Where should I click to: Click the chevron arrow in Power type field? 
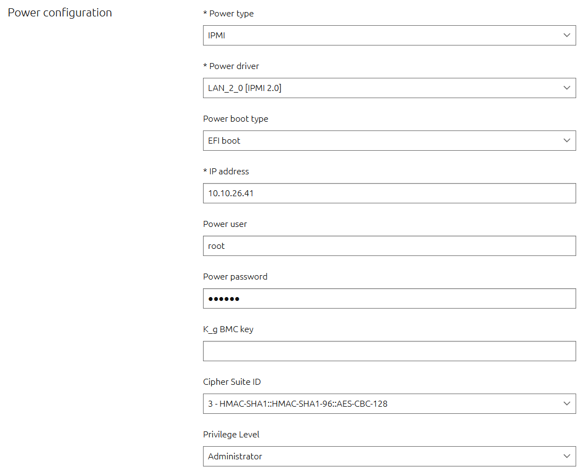click(x=567, y=35)
